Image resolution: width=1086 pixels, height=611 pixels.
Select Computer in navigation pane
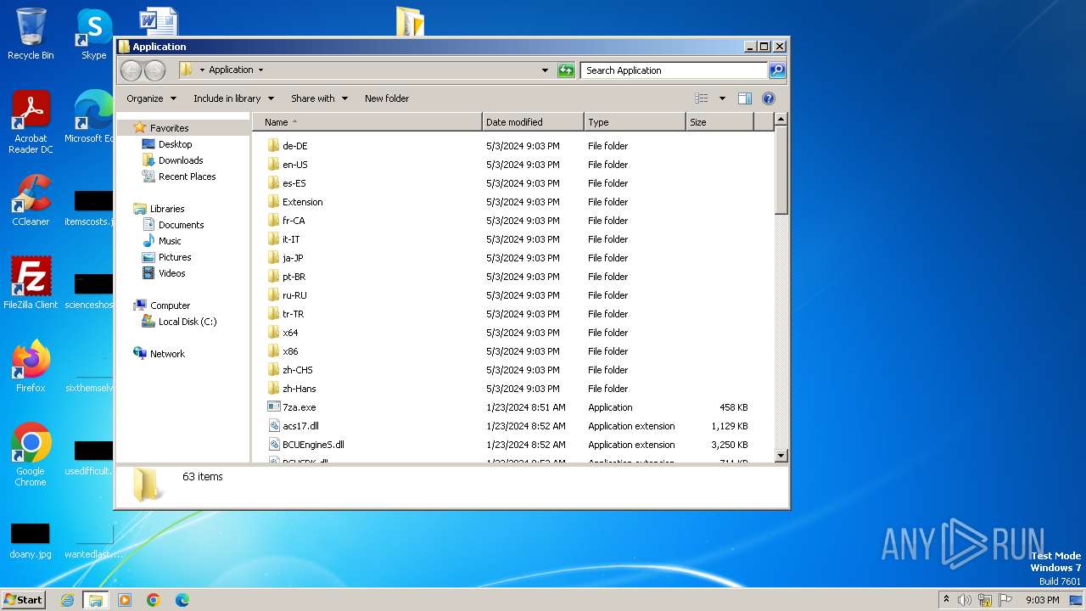point(170,305)
